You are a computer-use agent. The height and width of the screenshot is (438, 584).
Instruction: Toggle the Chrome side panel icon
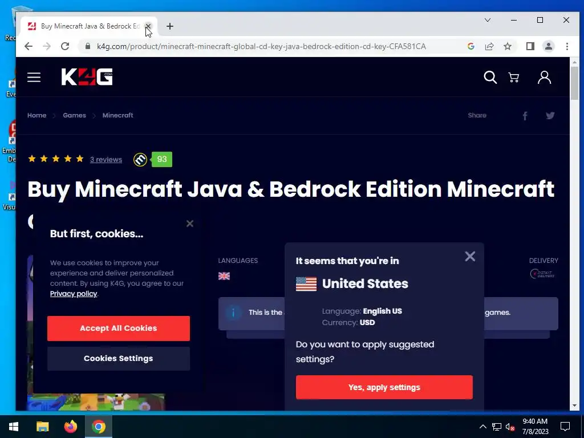point(530,46)
